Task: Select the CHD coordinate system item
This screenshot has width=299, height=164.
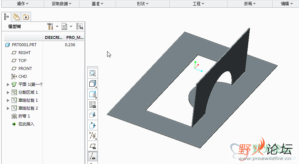Action: (23, 76)
